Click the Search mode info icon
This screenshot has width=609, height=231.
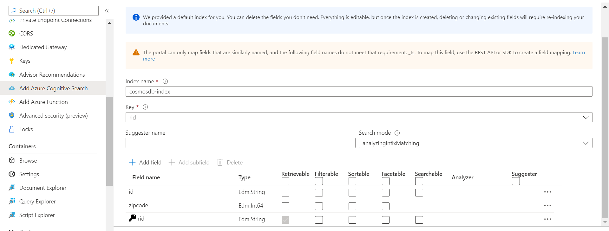[x=397, y=133]
